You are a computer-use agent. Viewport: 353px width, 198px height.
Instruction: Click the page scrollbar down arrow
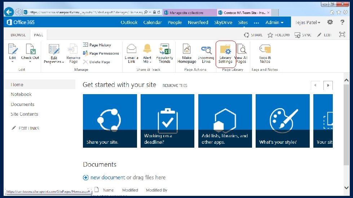(x=347, y=188)
